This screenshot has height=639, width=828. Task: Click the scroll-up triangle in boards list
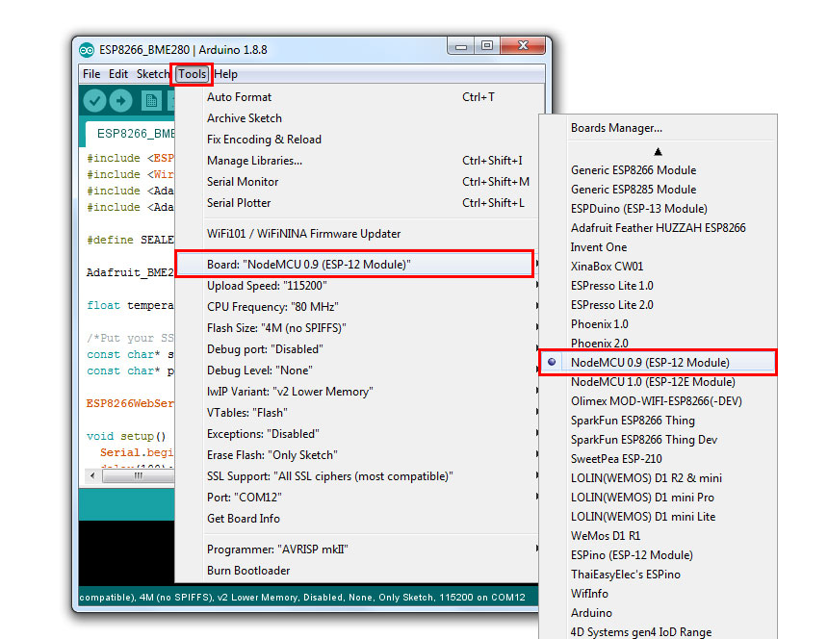coord(658,152)
